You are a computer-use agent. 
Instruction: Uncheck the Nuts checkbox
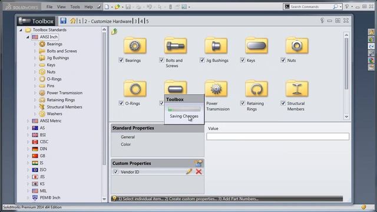[283, 60]
